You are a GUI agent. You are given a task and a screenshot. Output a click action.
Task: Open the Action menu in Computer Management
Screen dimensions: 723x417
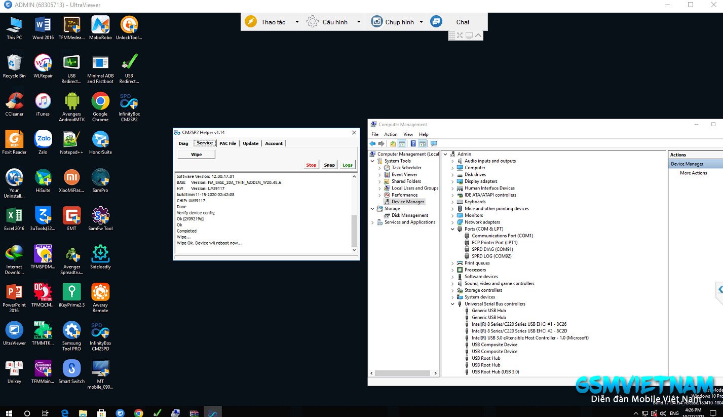391,134
